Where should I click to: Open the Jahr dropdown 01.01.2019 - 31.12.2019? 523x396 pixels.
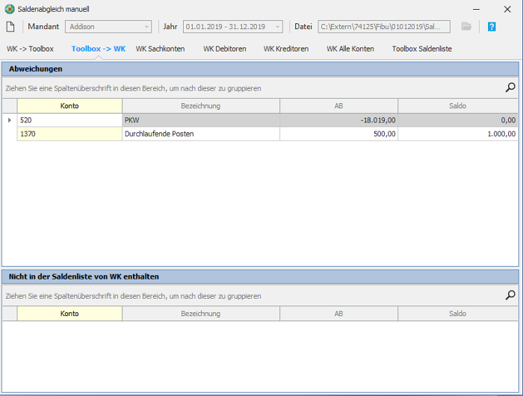pyautogui.click(x=233, y=27)
